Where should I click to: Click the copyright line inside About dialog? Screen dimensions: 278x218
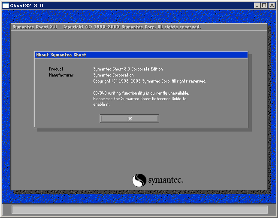tap(150, 81)
